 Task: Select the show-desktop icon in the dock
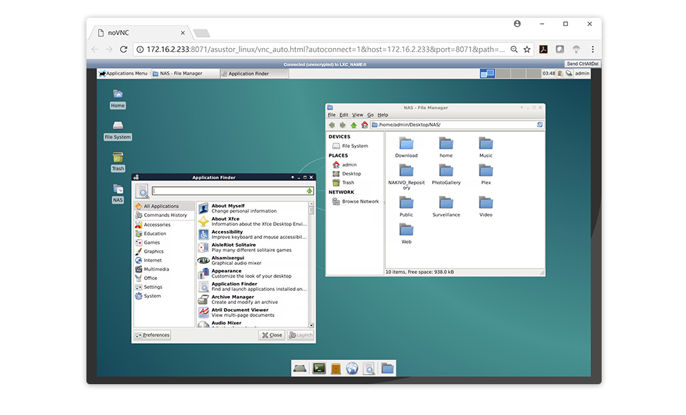pos(300,368)
